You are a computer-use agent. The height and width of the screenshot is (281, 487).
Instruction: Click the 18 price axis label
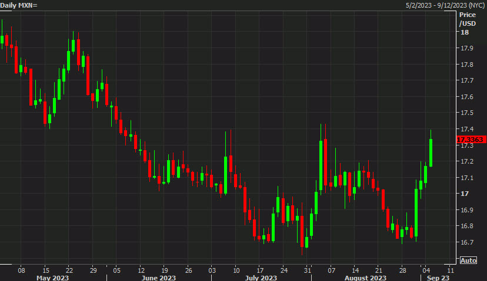point(464,32)
